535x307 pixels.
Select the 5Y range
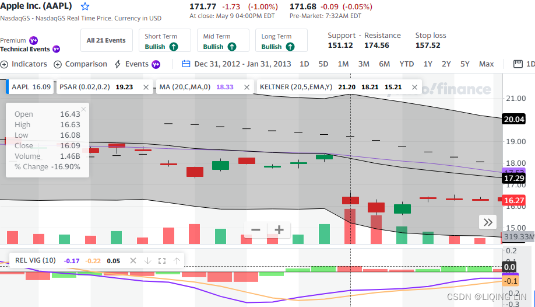(465, 64)
